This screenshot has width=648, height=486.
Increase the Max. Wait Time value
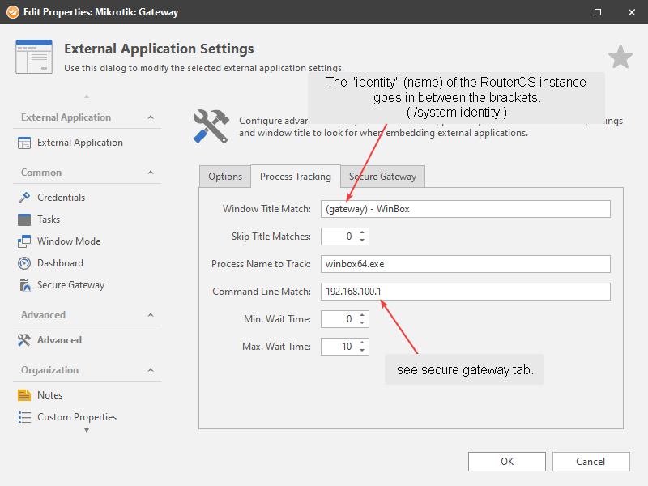click(x=362, y=343)
